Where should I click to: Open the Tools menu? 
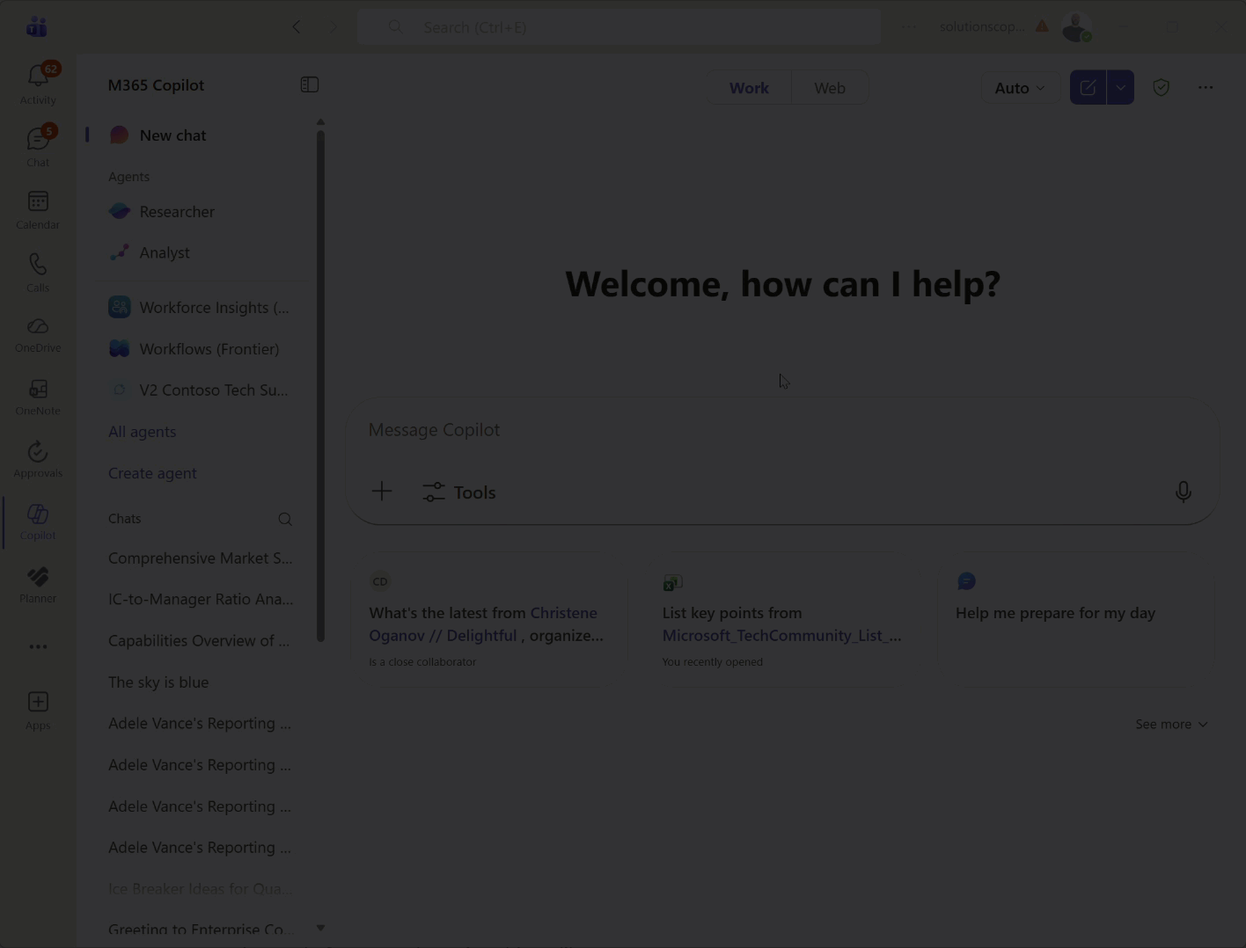click(459, 492)
